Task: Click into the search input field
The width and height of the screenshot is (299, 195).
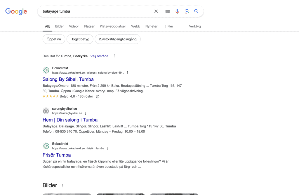Action: [96, 11]
